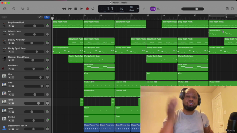Start recording with red Record button
Image resolution: width=237 pixels, height=133 pixels.
(x=87, y=9)
